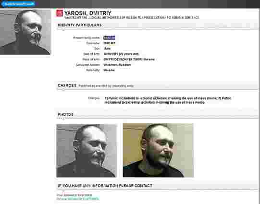Click the date of birth value
This screenshot has height=204, width=260.
(x=121, y=54)
